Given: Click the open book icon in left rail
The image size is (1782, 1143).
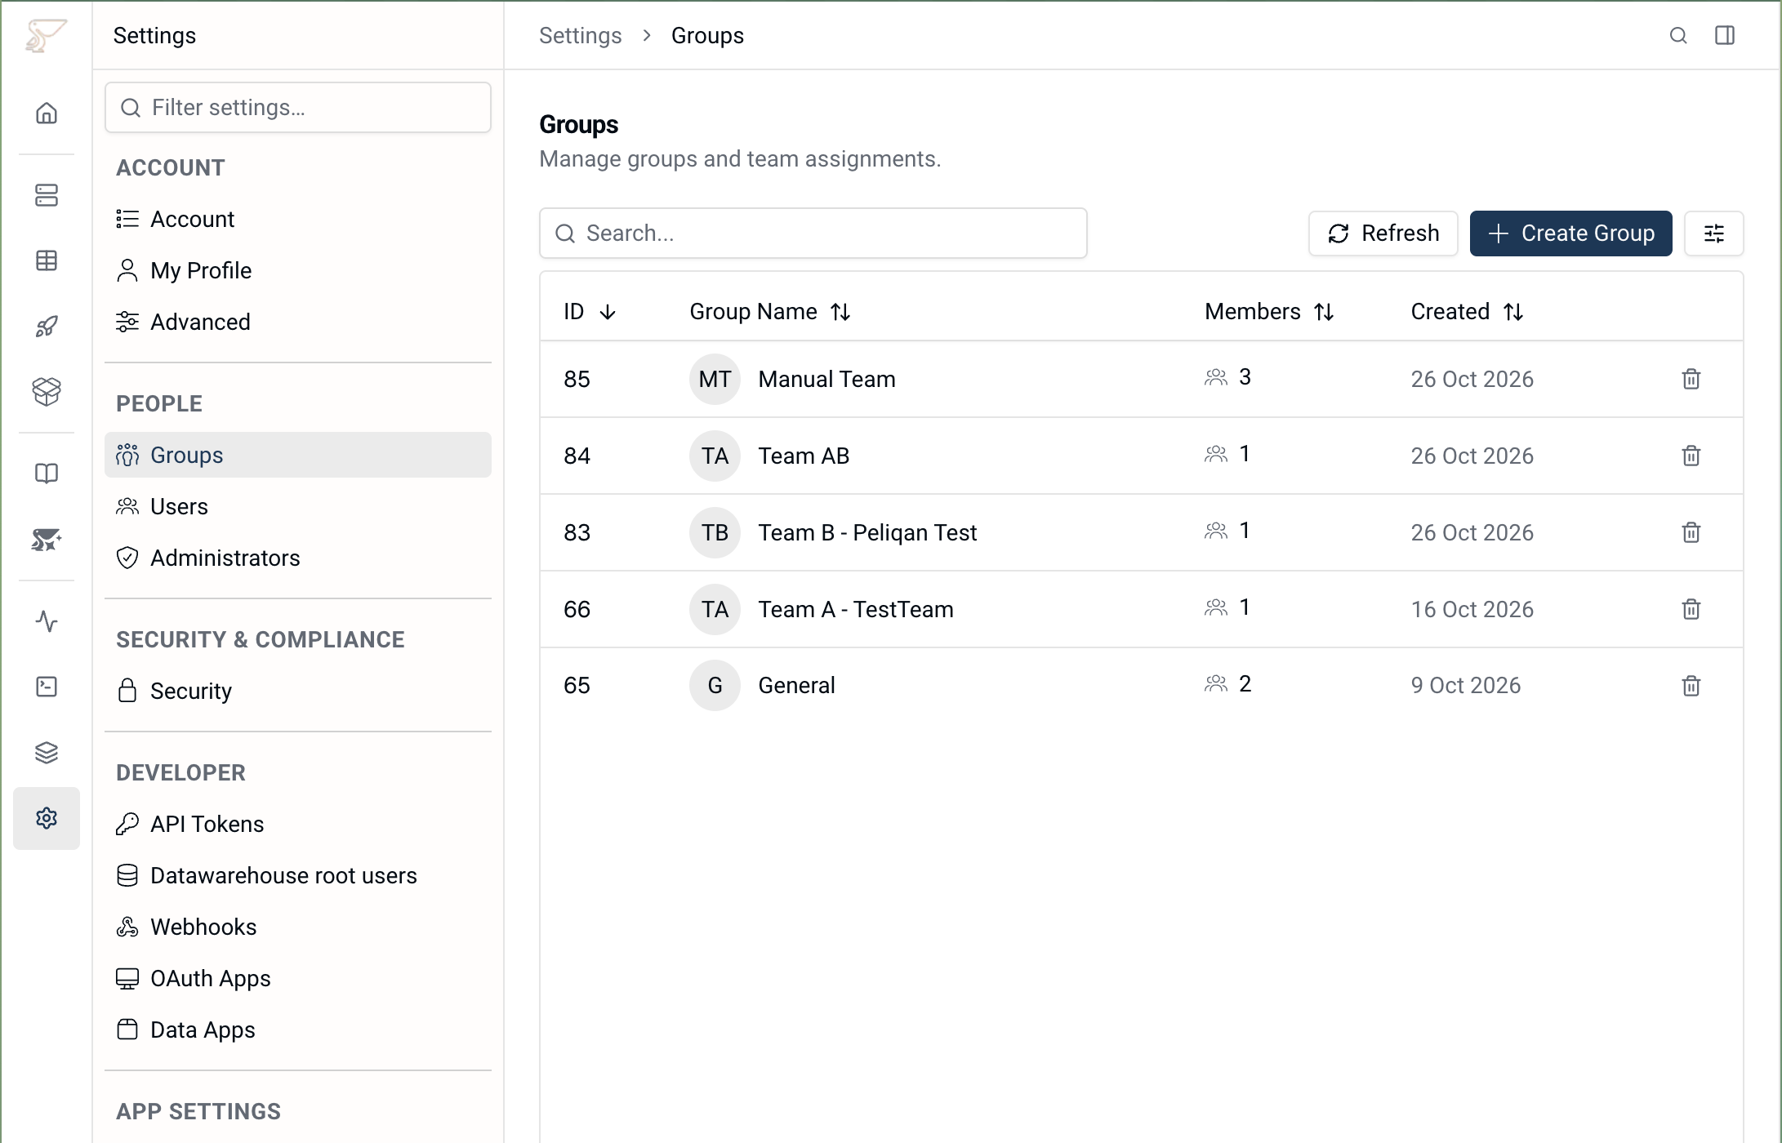Looking at the screenshot, I should tap(47, 474).
